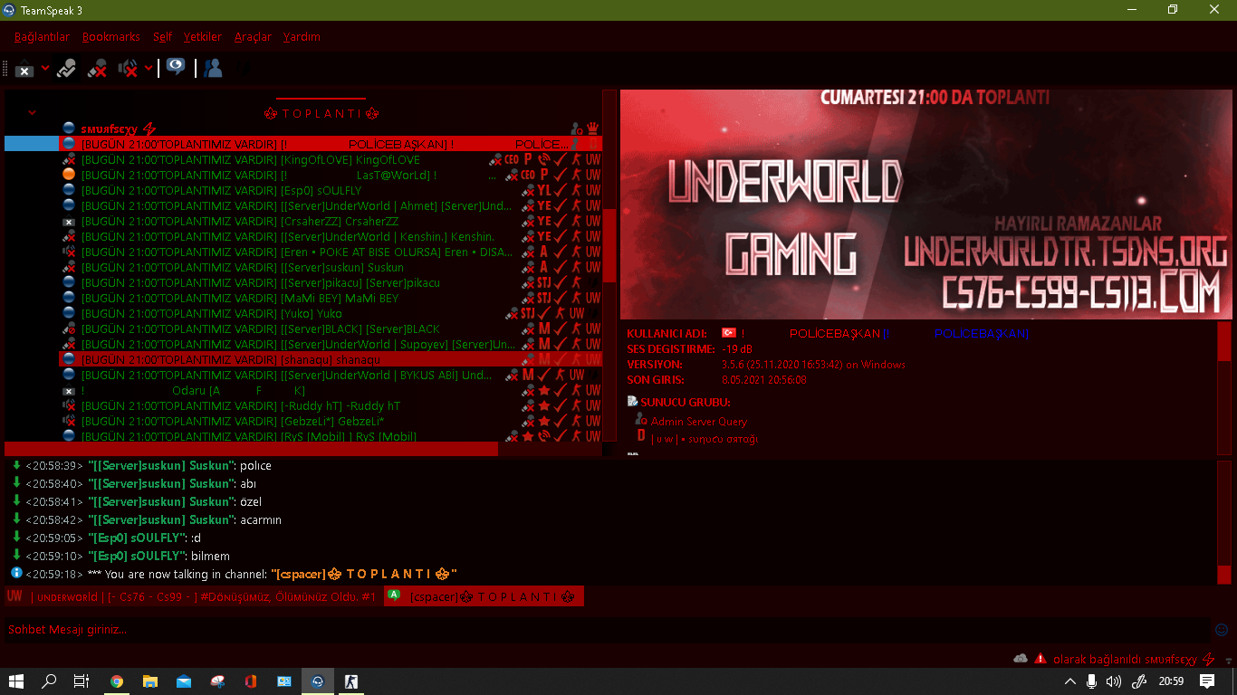Select the Kenshin user row
Viewport: 1237px width, 695px height.
click(x=331, y=236)
